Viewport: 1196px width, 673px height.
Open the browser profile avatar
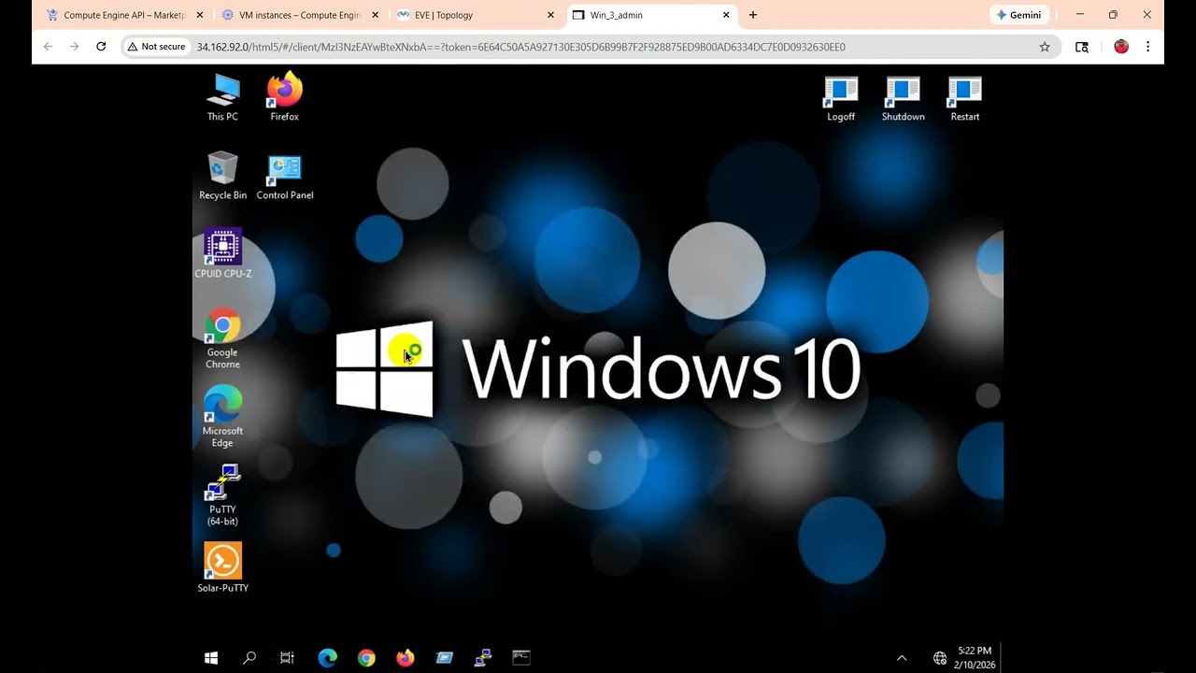click(x=1121, y=47)
